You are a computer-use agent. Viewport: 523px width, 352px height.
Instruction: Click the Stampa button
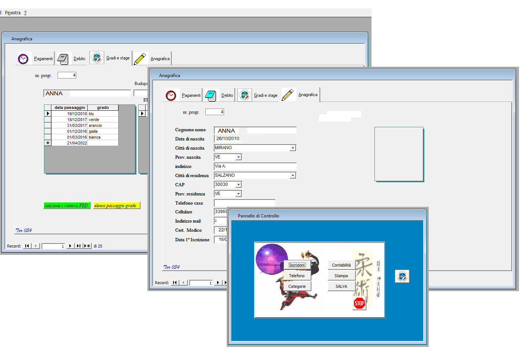341,276
